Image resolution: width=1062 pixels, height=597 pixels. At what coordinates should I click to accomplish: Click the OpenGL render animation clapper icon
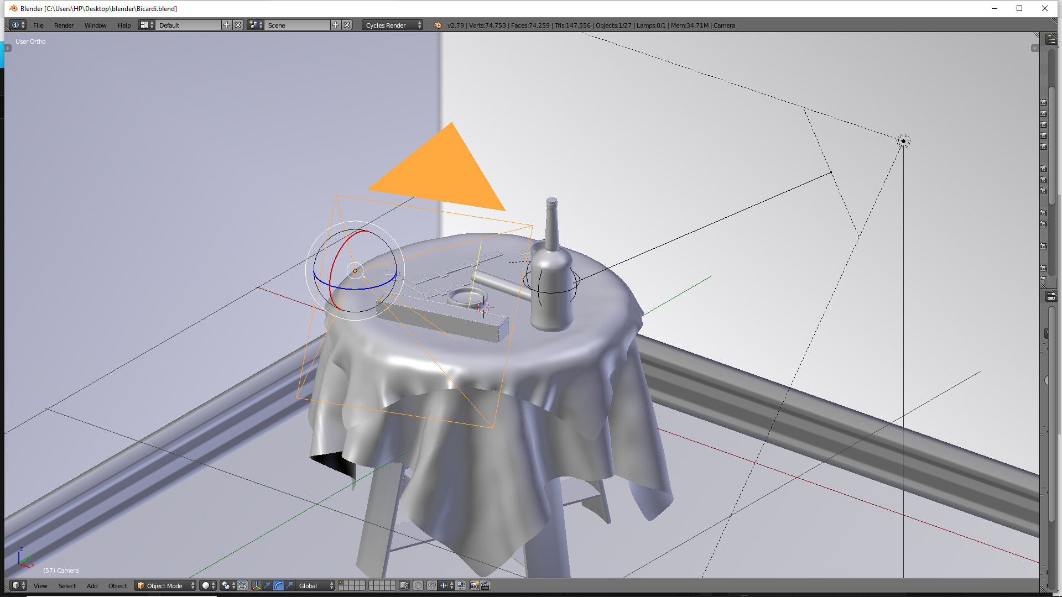click(x=486, y=585)
